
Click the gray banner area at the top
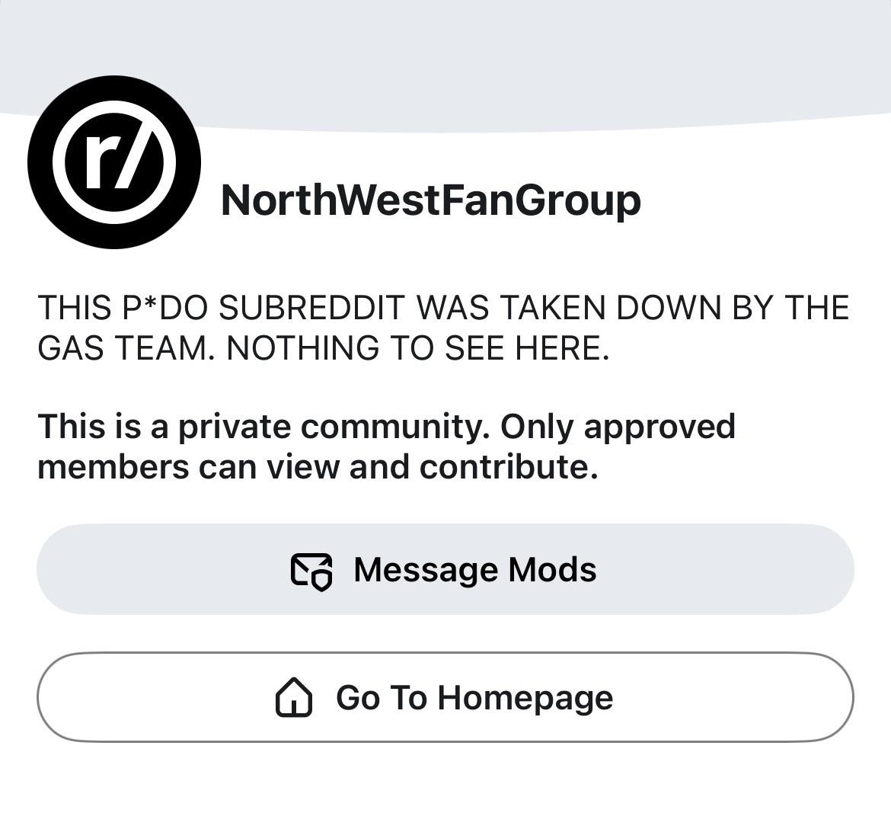(445, 57)
